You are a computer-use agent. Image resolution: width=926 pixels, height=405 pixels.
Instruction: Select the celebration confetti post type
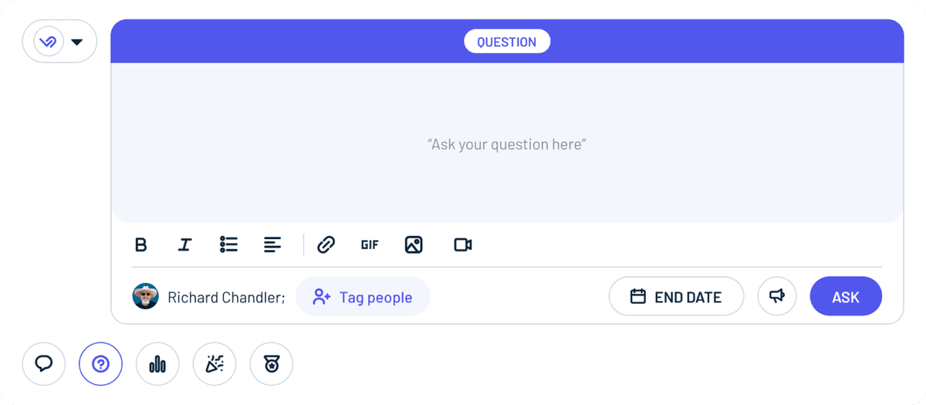215,363
